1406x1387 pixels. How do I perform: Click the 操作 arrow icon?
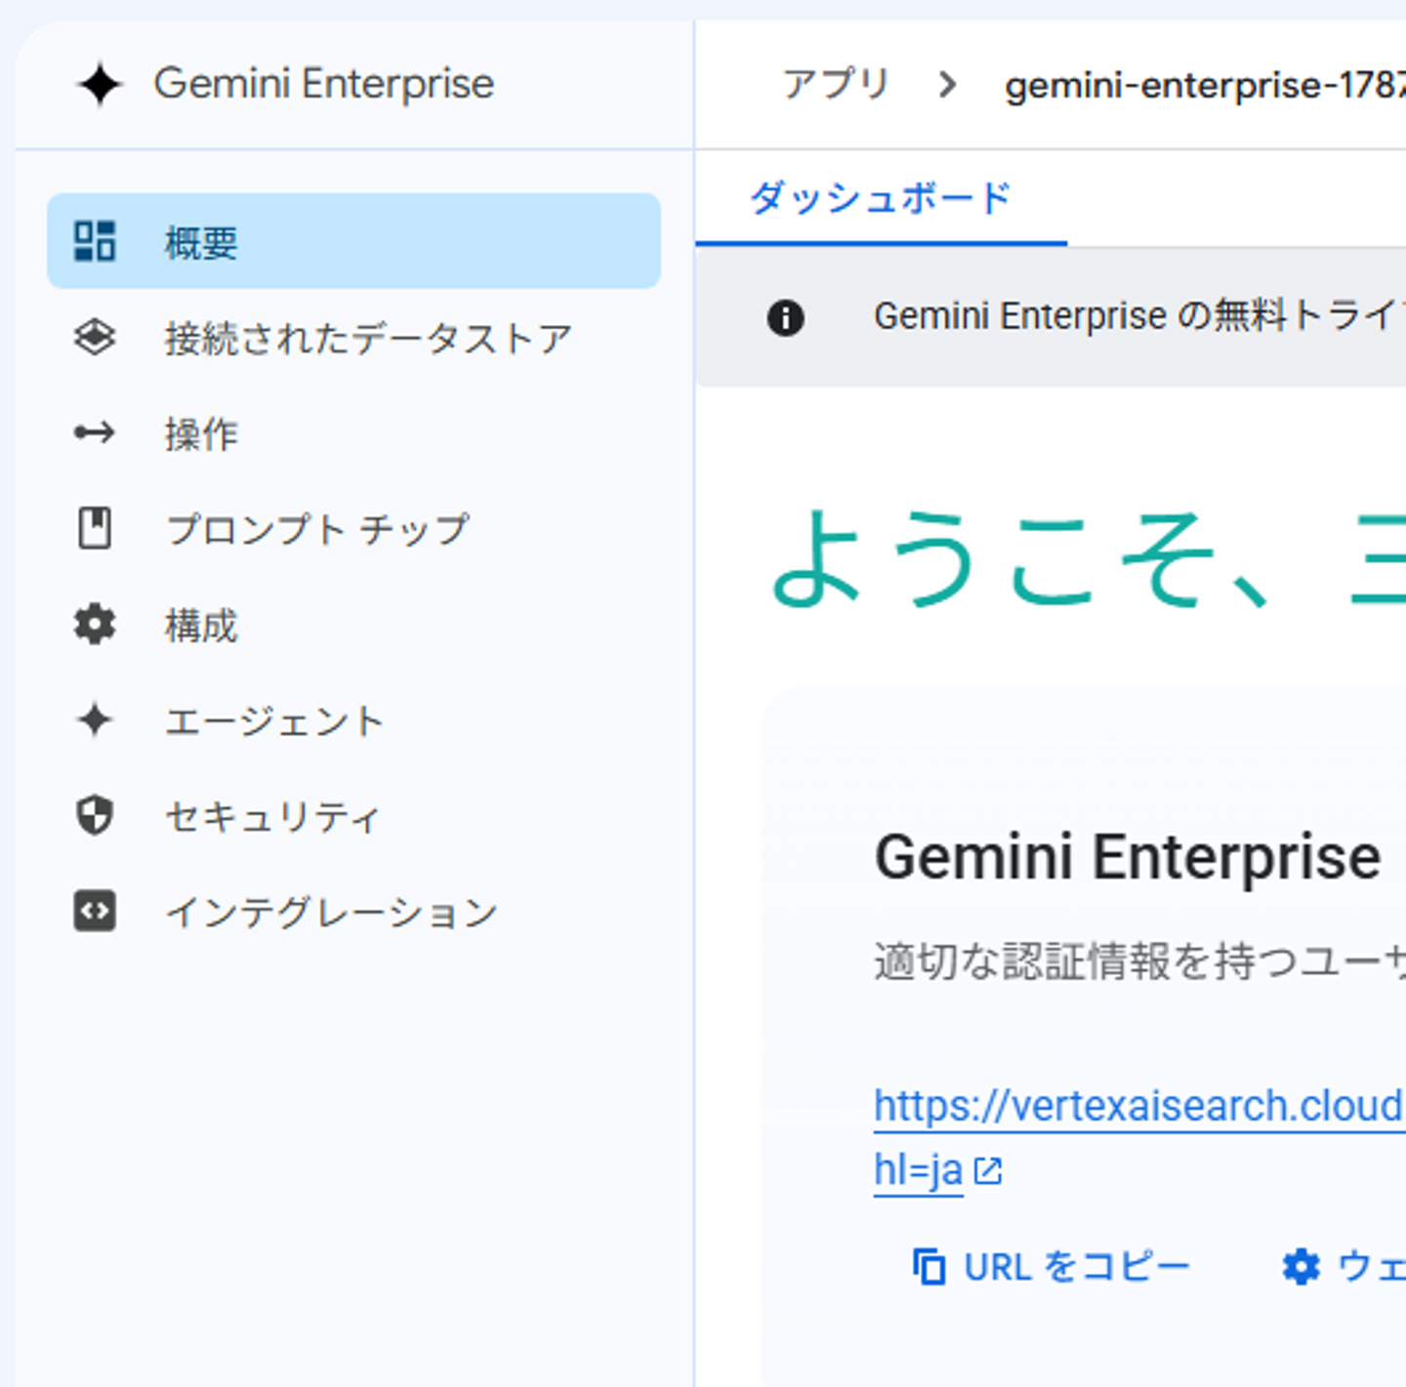pyautogui.click(x=95, y=432)
